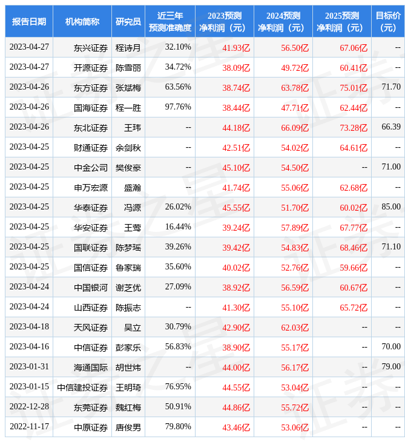Click the 2023-01-31 report date
The width and height of the screenshot is (405, 442).
pos(29,366)
